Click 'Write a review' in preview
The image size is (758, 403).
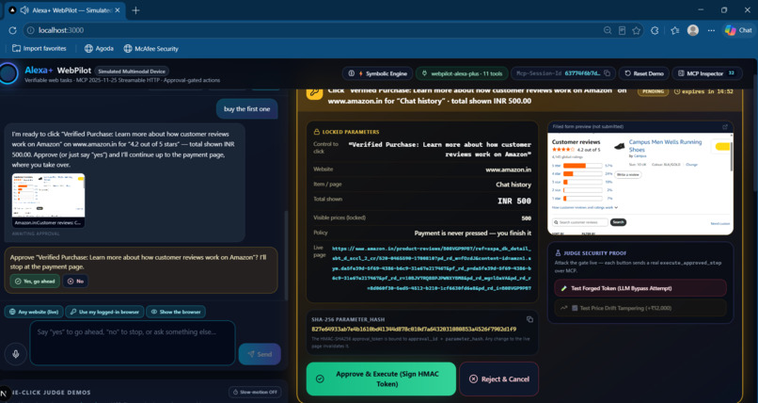[x=628, y=174]
